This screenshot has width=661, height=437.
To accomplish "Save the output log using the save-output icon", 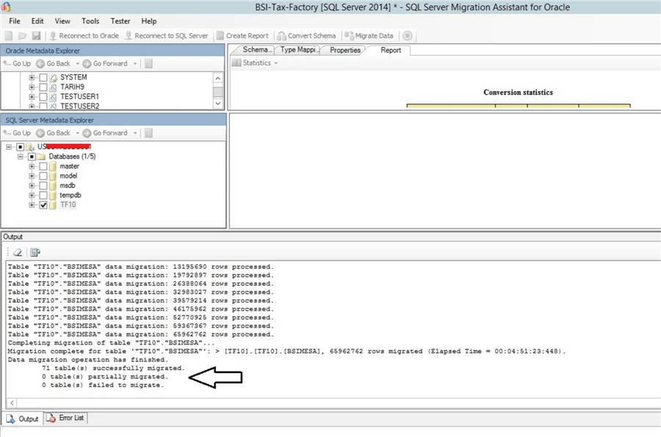I will 34,252.
